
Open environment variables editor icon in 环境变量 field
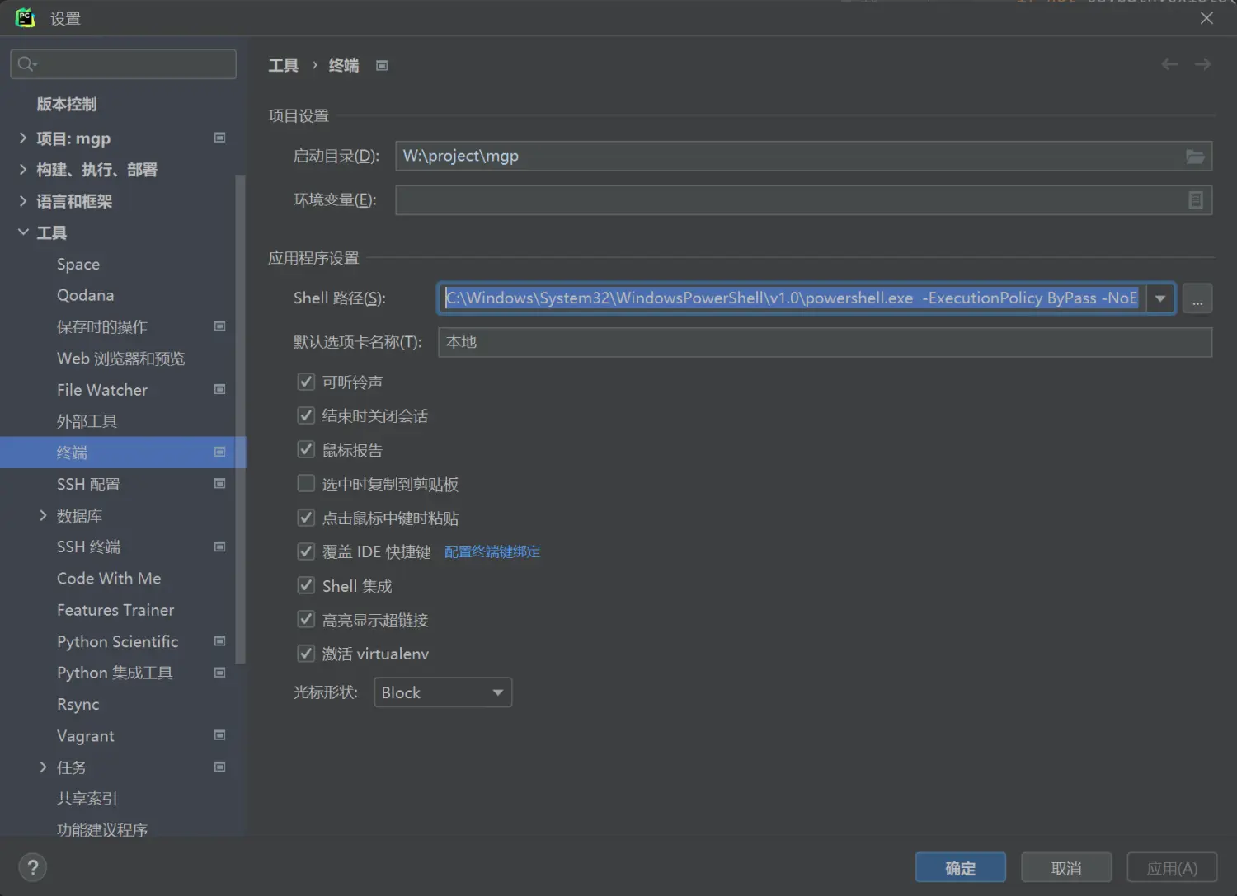point(1195,200)
